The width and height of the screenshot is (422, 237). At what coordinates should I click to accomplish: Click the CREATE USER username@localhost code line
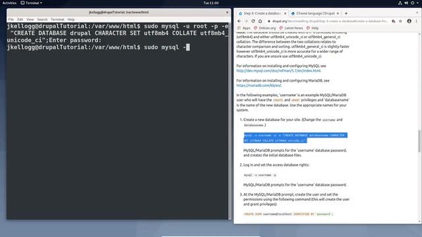[x=288, y=214]
